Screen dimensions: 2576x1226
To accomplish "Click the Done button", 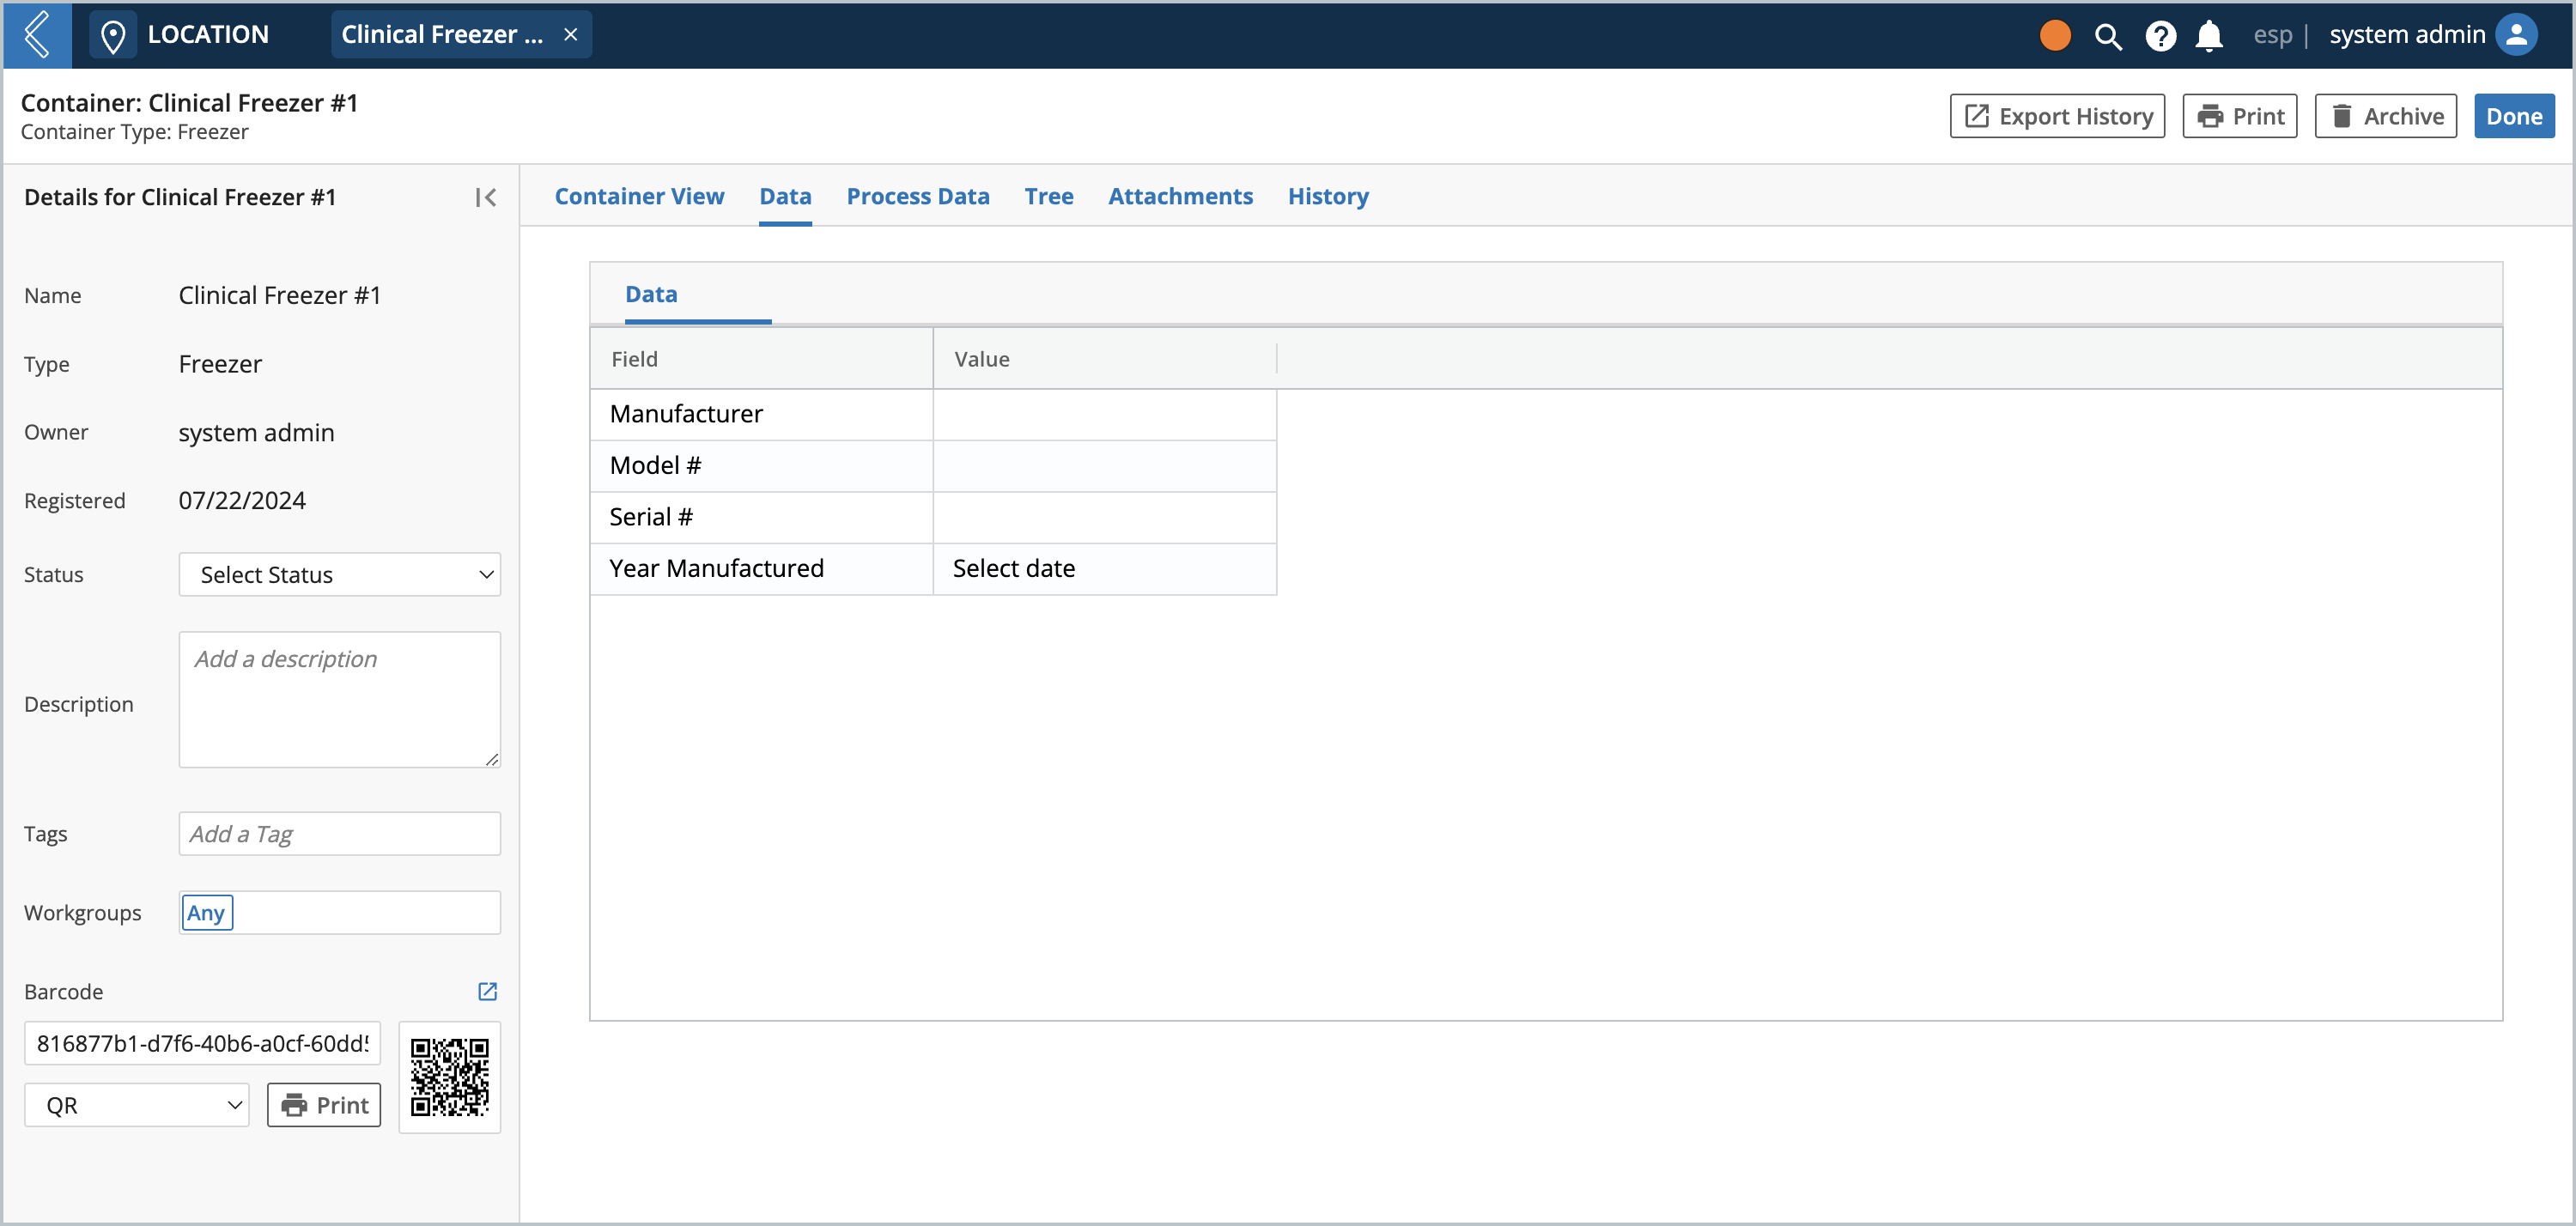I will pyautogui.click(x=2514, y=116).
